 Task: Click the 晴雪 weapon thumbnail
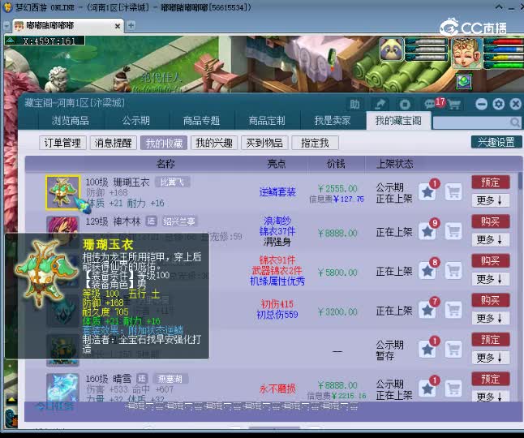point(62,388)
